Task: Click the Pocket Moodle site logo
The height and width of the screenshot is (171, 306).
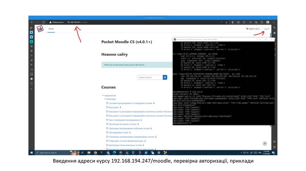Action: [x=40, y=29]
